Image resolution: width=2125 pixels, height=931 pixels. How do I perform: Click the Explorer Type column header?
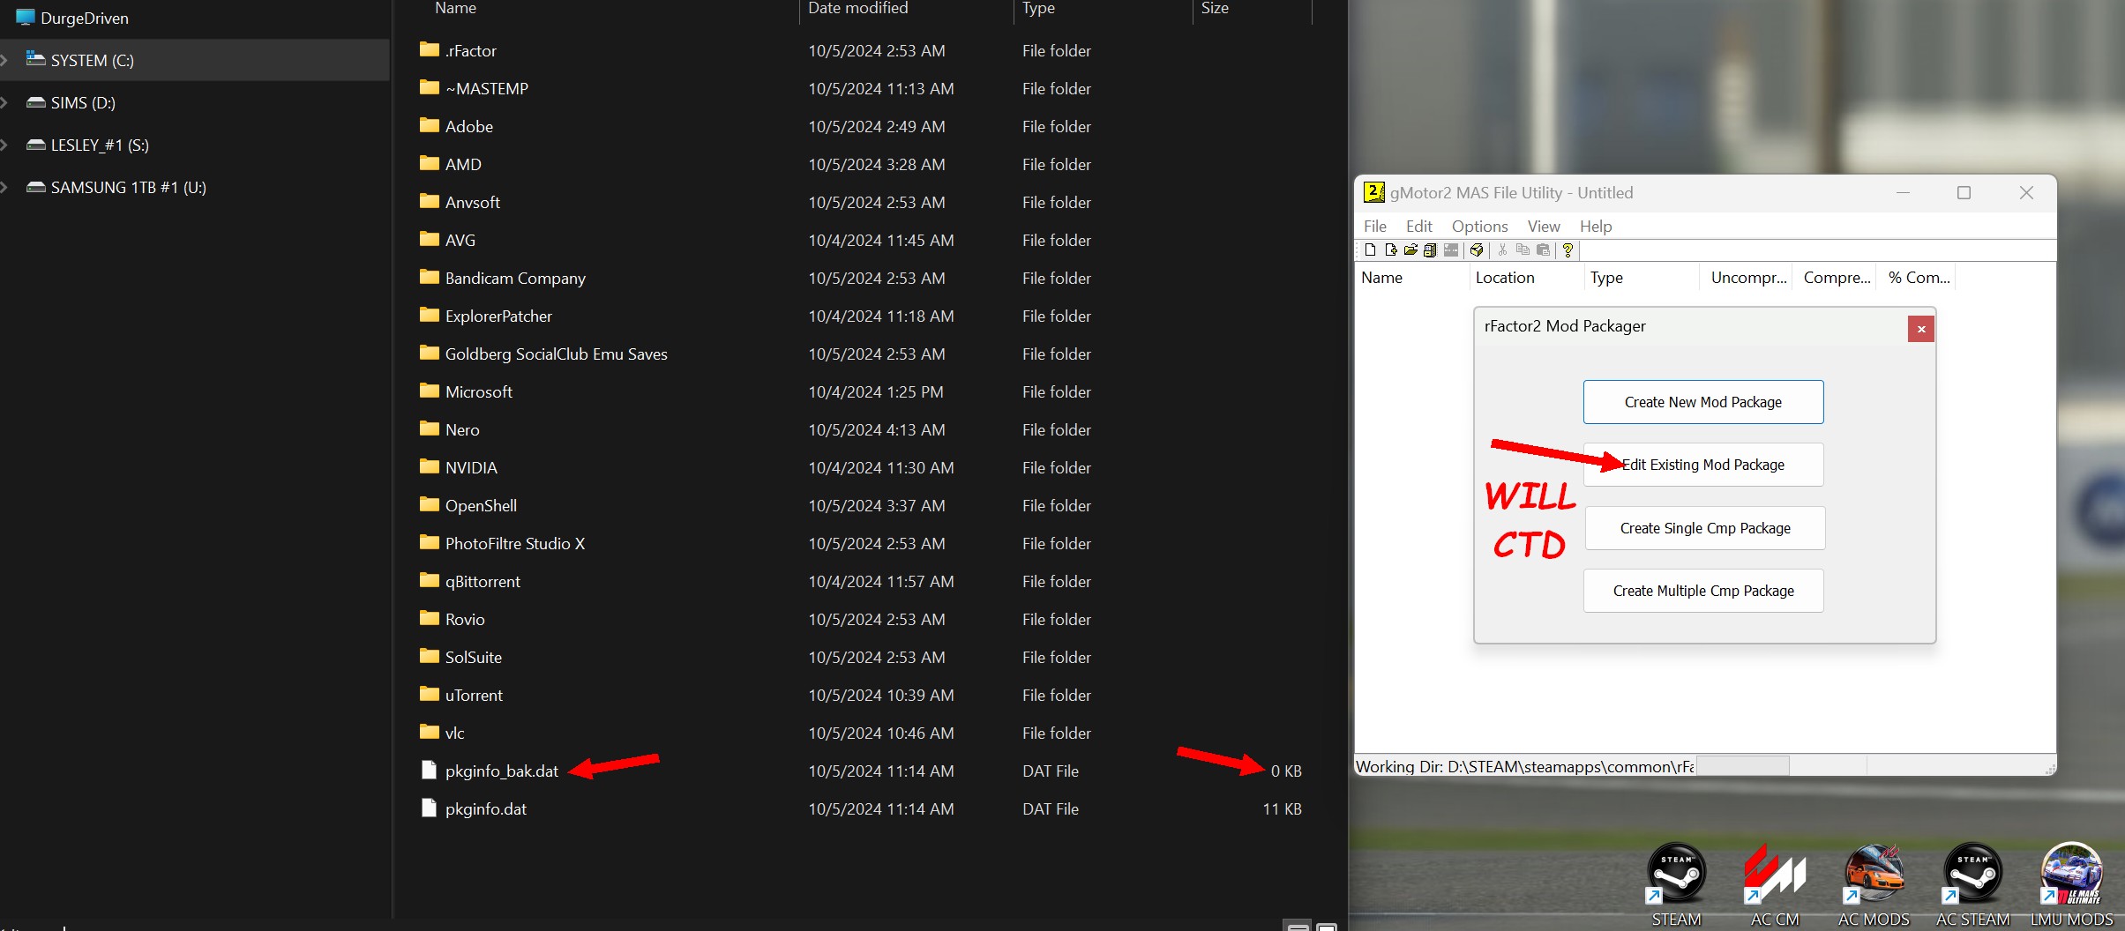click(1103, 11)
